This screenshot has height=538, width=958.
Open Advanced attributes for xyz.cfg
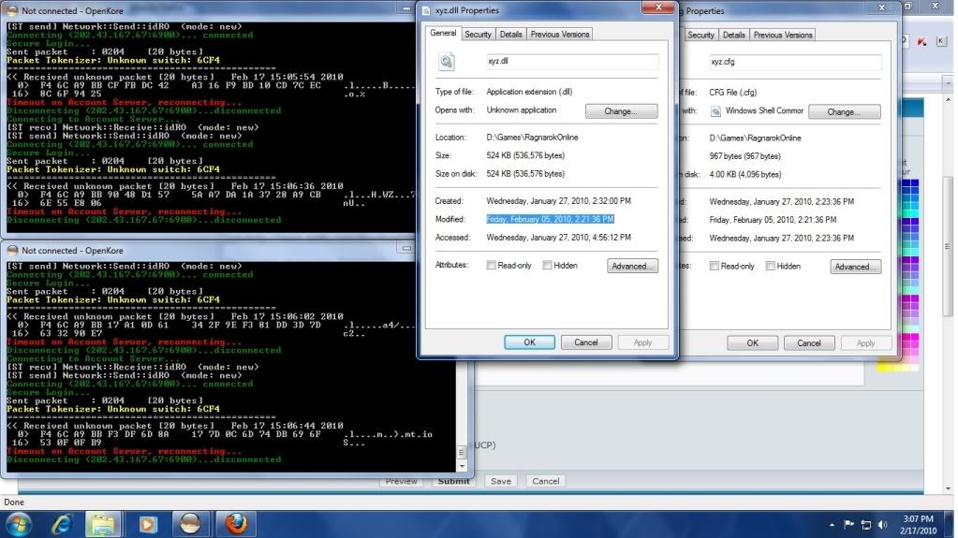(855, 267)
